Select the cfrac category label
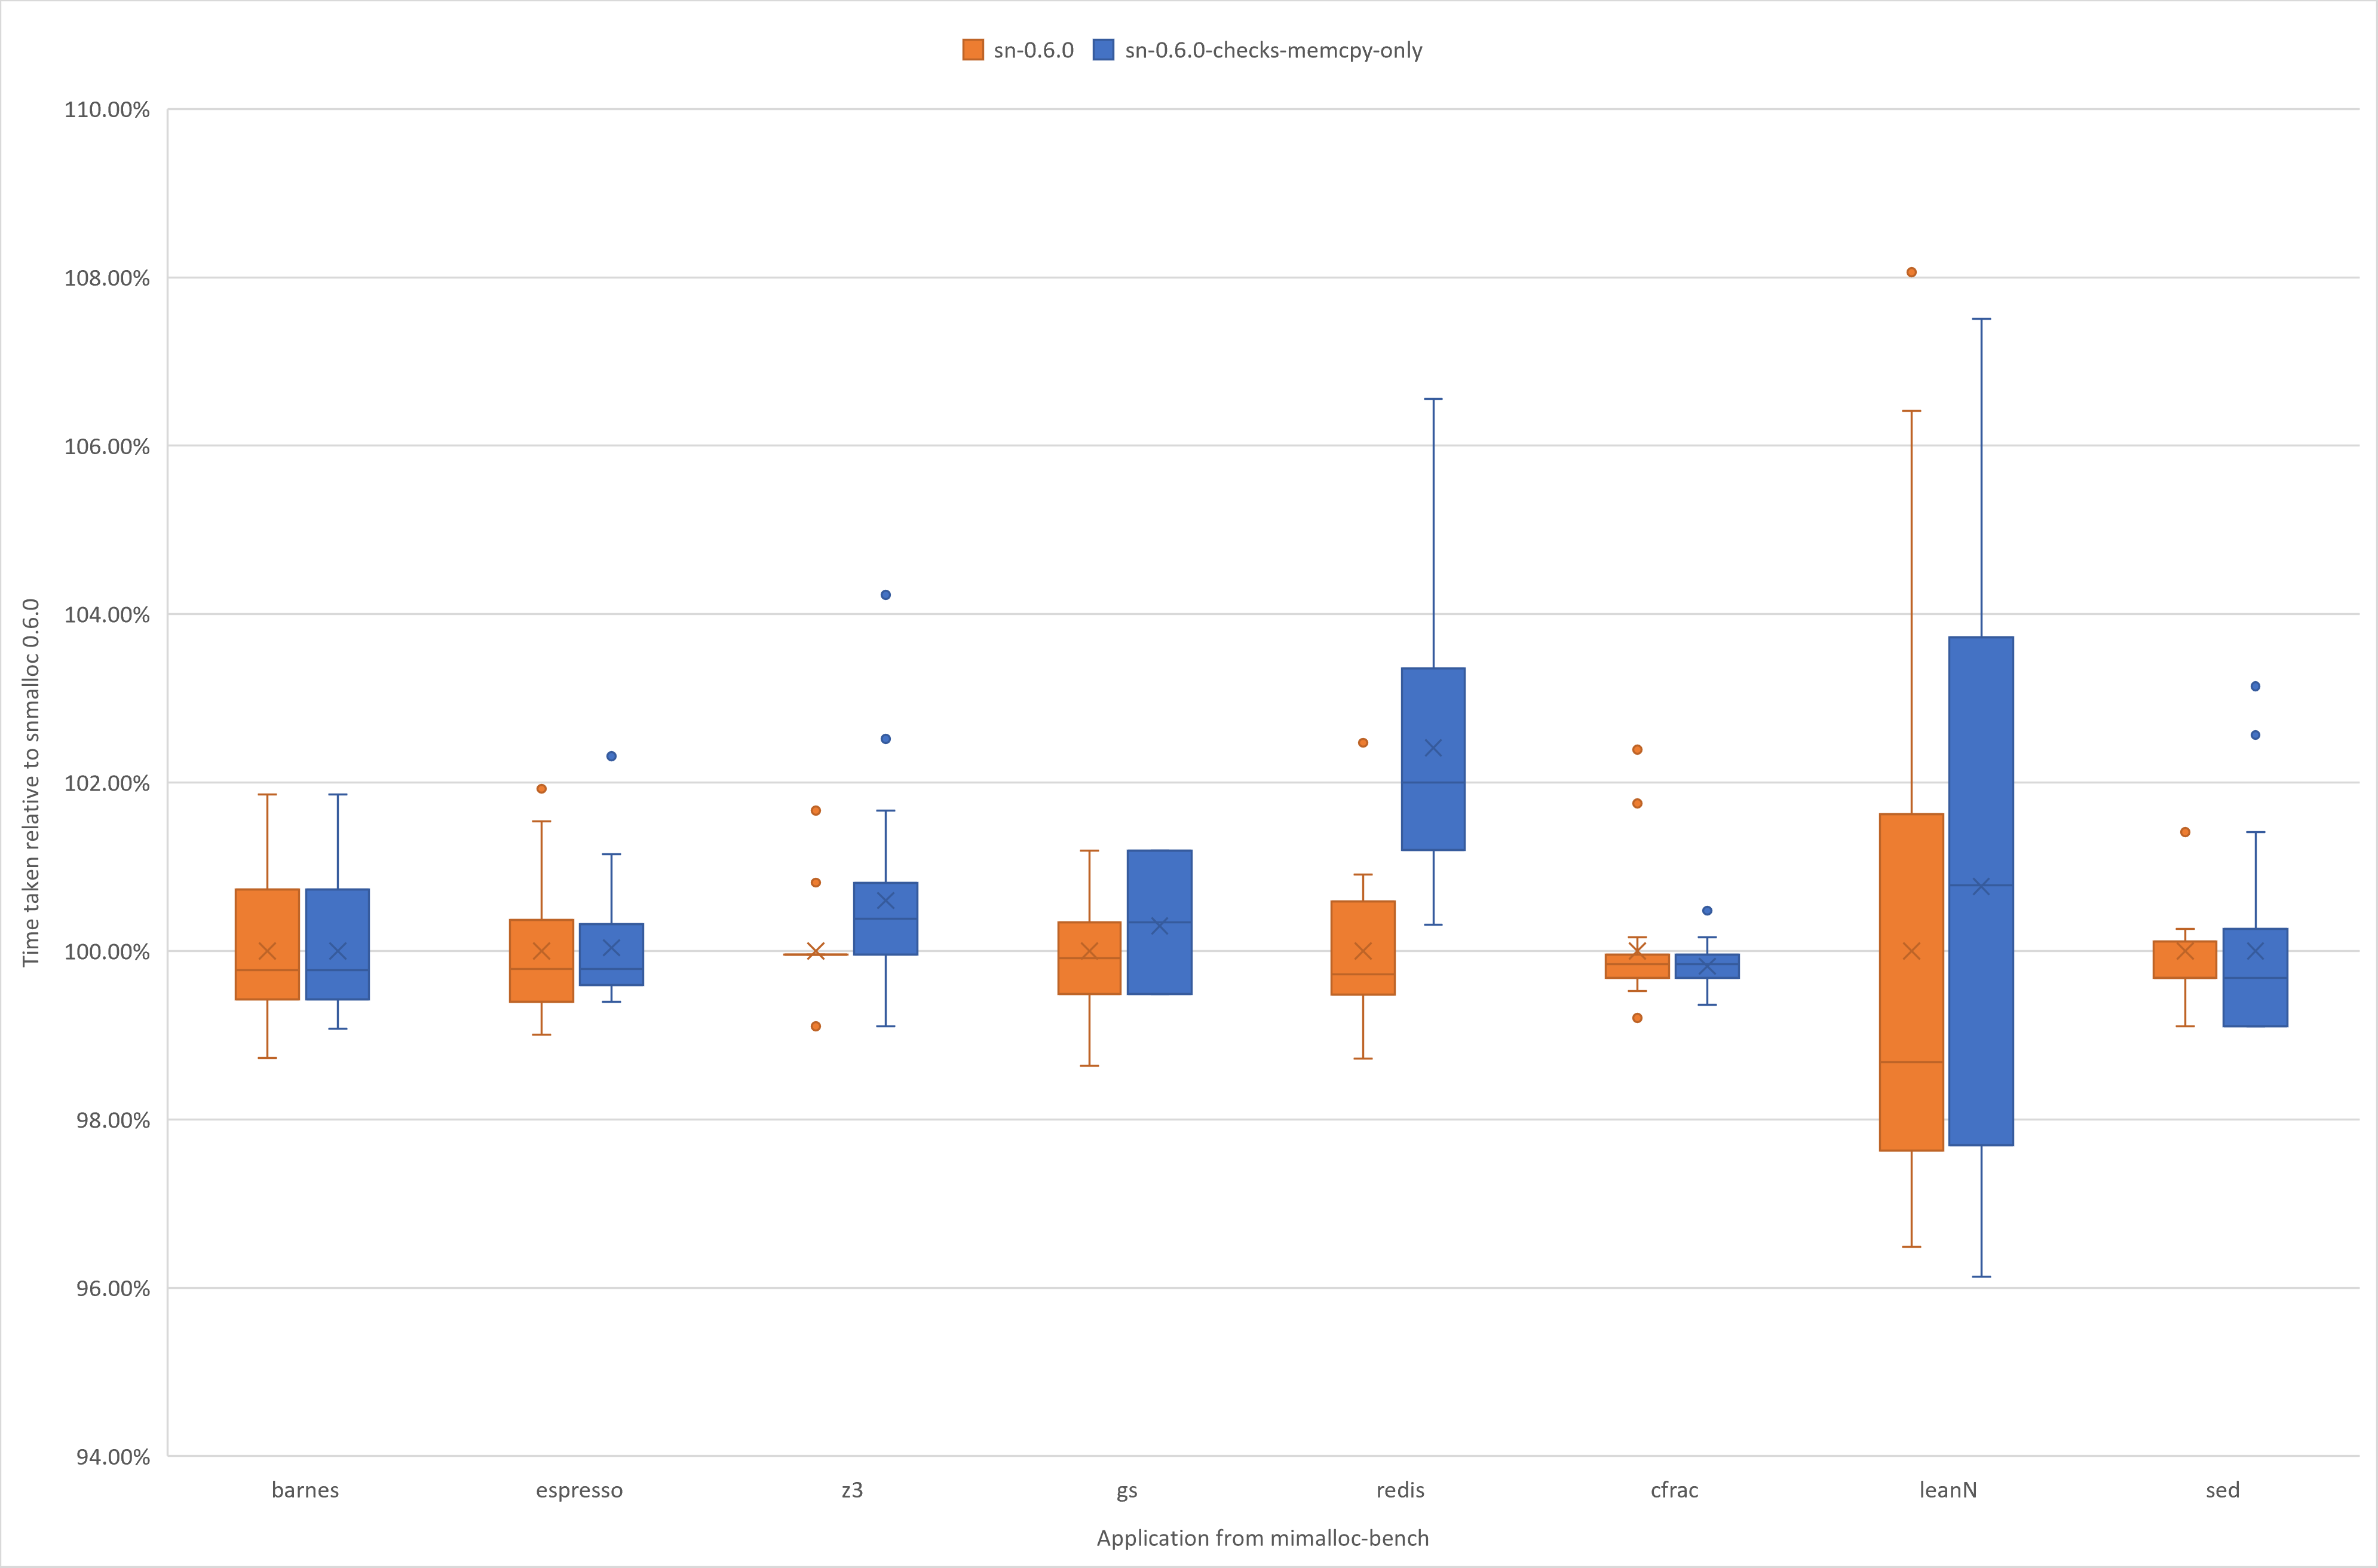Screen dimensions: 2378x1568 coord(1674,1490)
